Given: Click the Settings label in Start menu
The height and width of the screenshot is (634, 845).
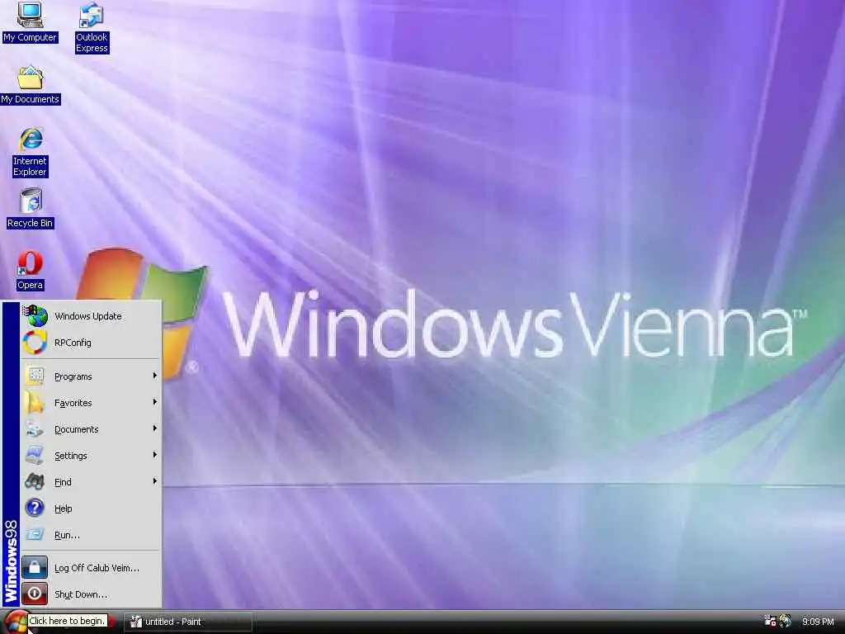Looking at the screenshot, I should [x=71, y=456].
